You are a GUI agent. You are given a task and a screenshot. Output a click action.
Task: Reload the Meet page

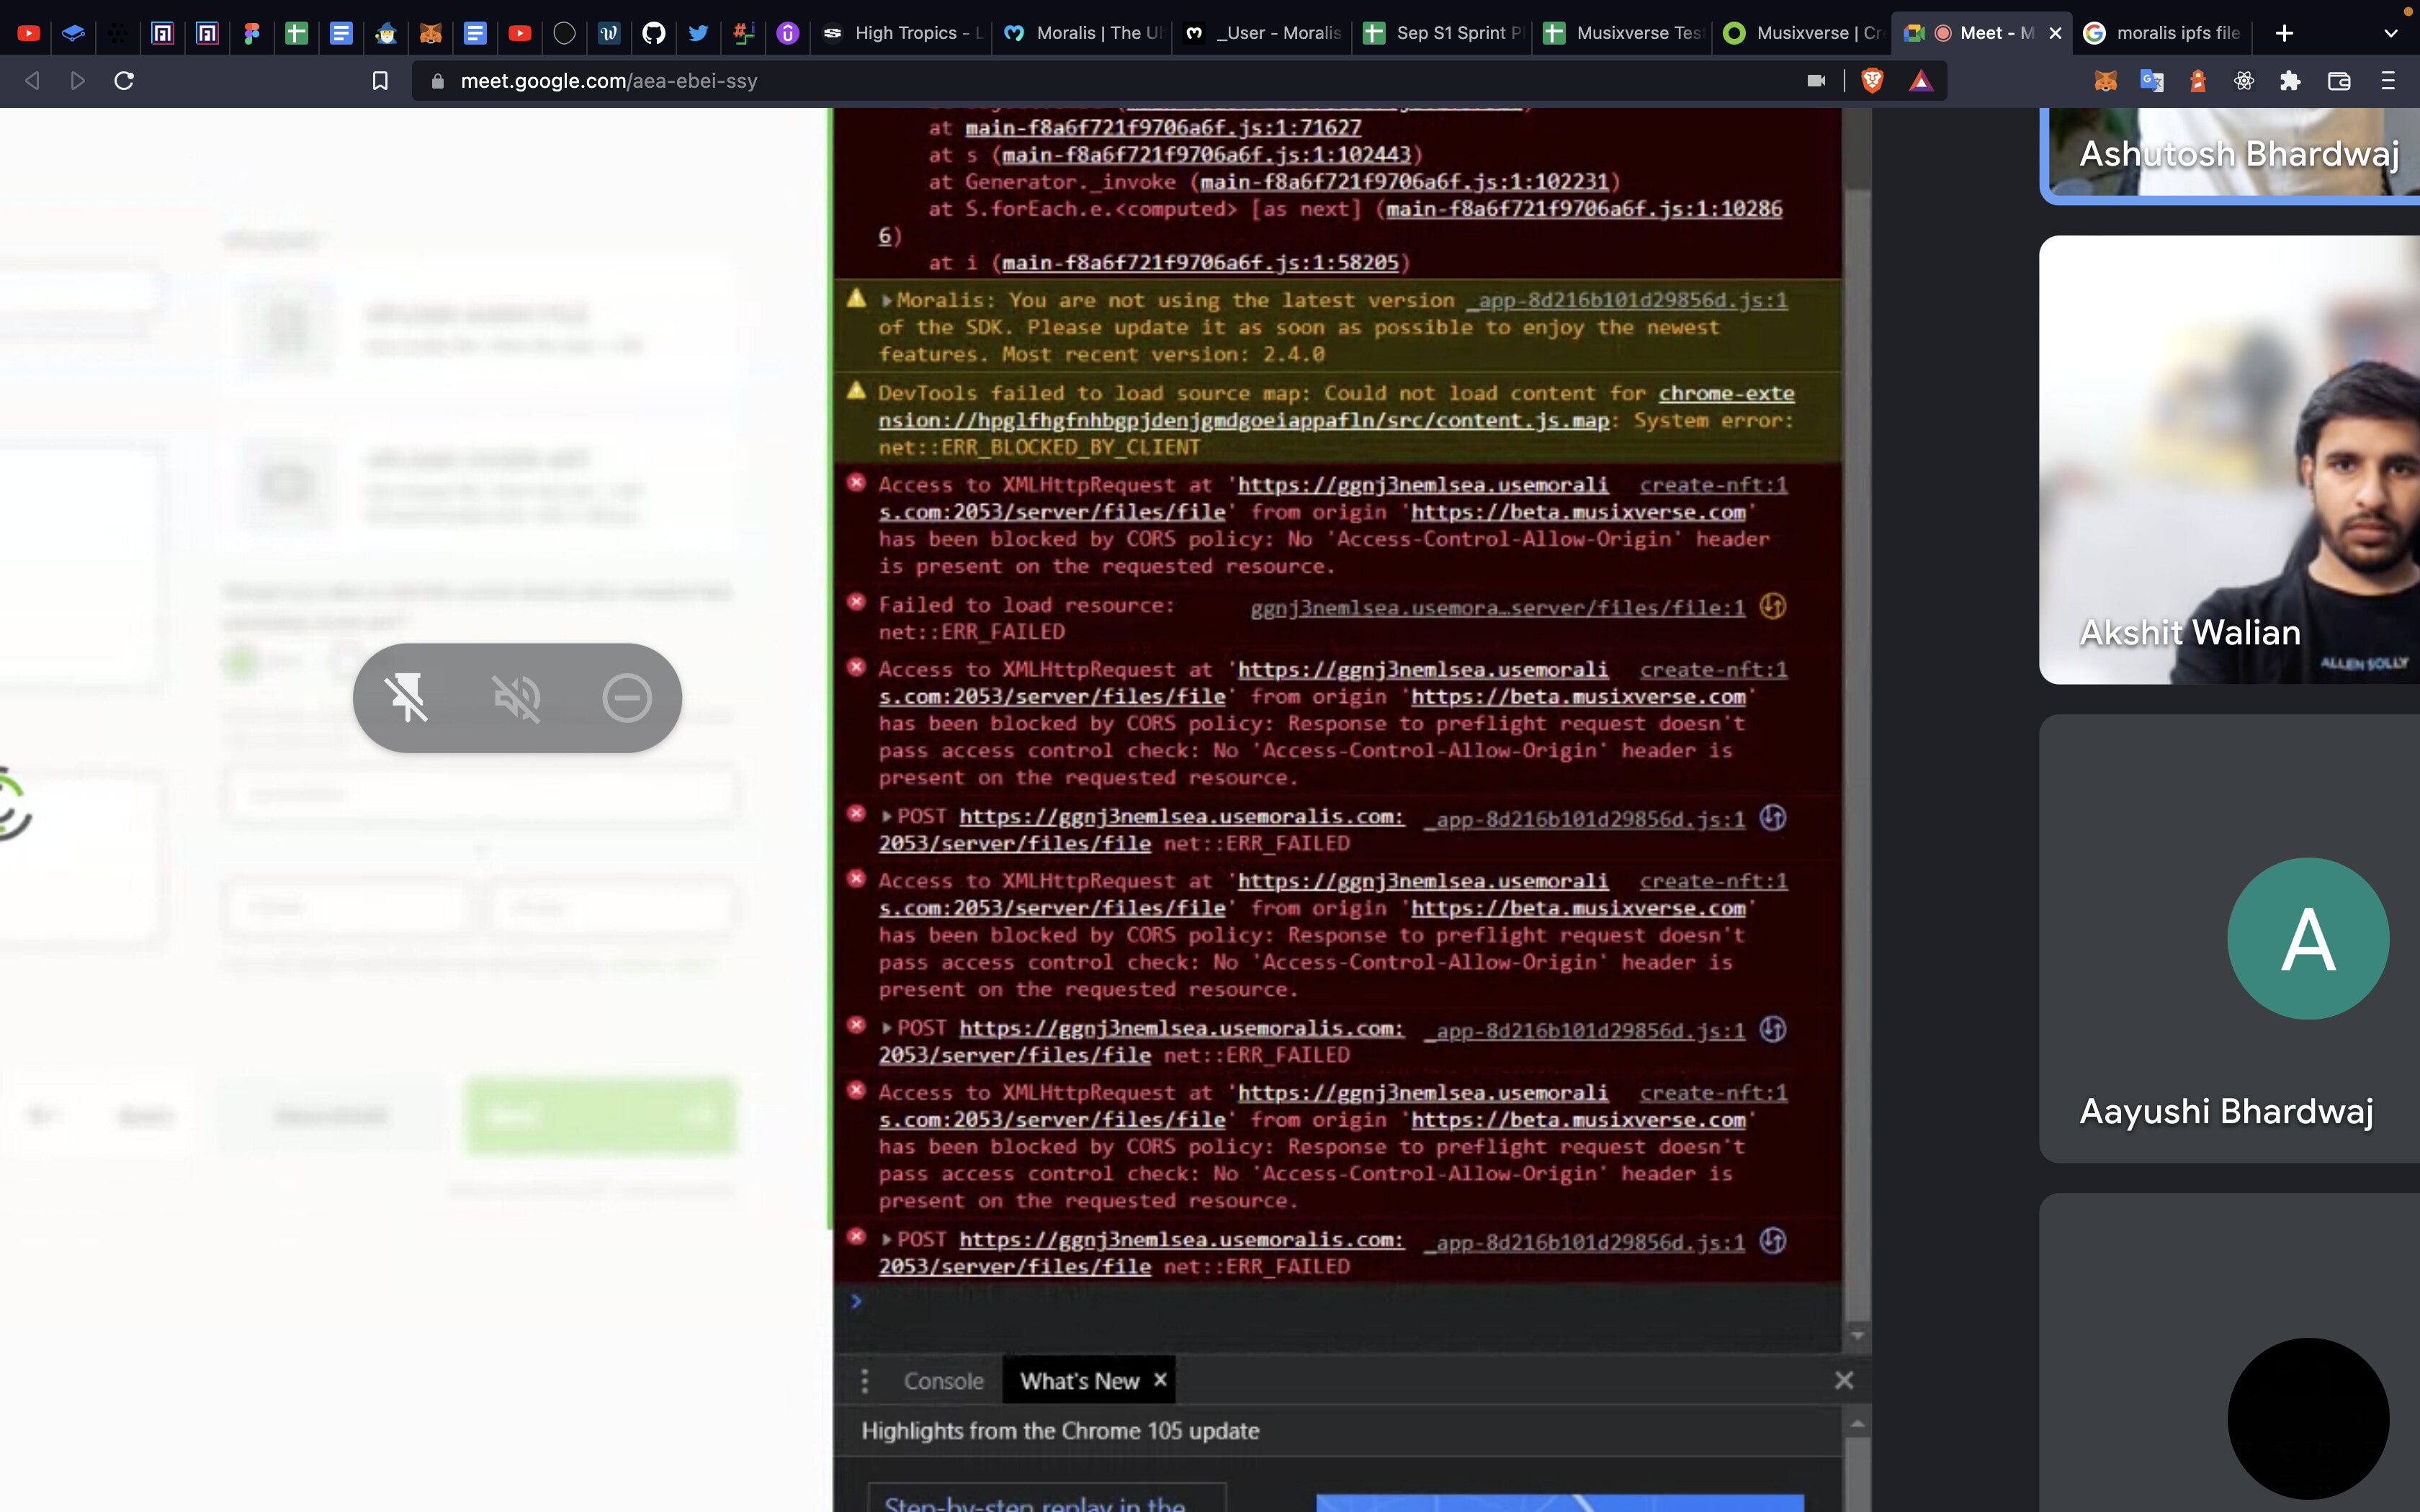pyautogui.click(x=124, y=81)
